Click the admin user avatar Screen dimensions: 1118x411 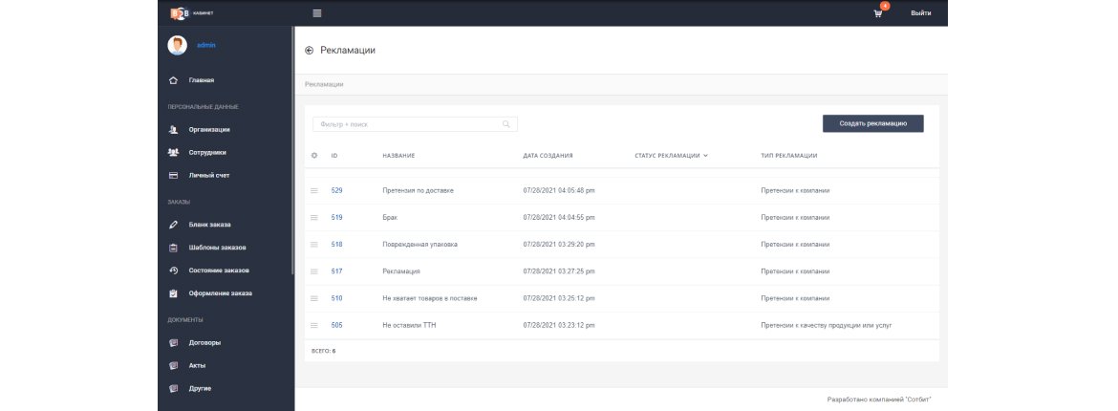tap(177, 46)
